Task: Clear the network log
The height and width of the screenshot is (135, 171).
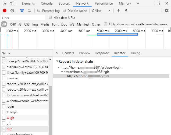Action: click(12, 10)
